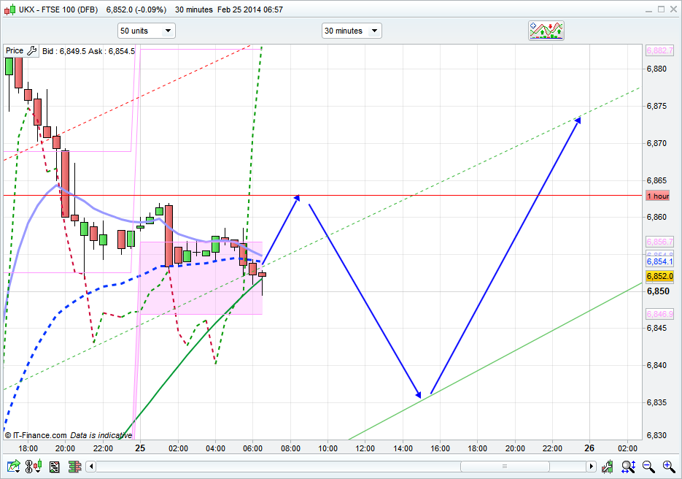Click the scrollbar left arrow
This screenshot has width=682, height=479.
point(90,466)
